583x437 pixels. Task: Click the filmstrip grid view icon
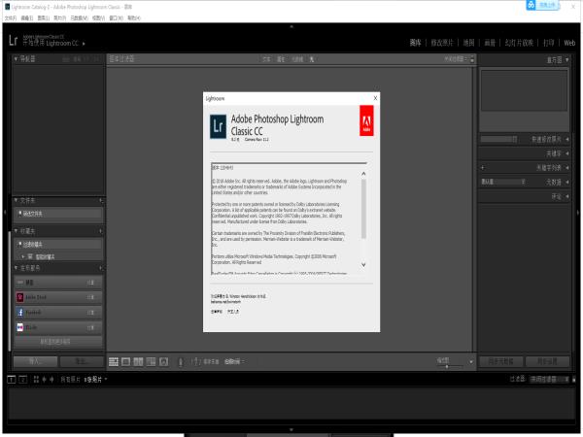pos(36,380)
